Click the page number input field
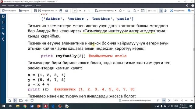 (75, 11)
